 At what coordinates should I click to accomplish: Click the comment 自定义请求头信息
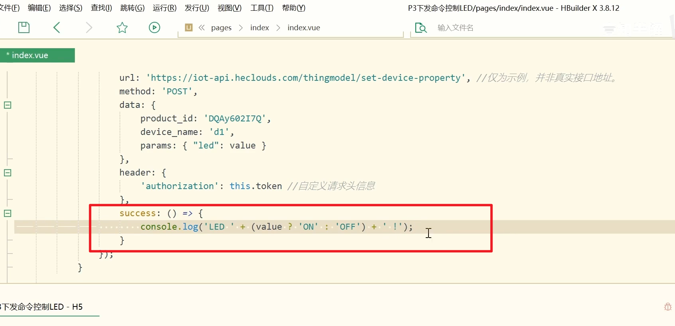tap(331, 186)
